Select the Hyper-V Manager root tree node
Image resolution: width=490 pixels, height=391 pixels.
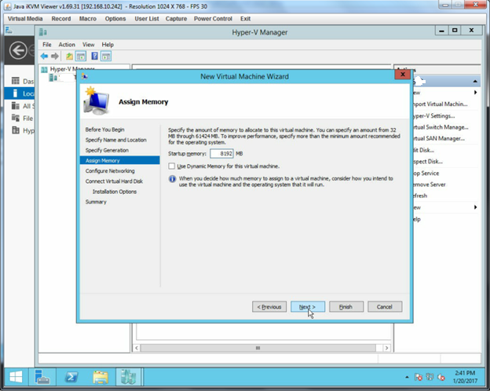(x=68, y=69)
